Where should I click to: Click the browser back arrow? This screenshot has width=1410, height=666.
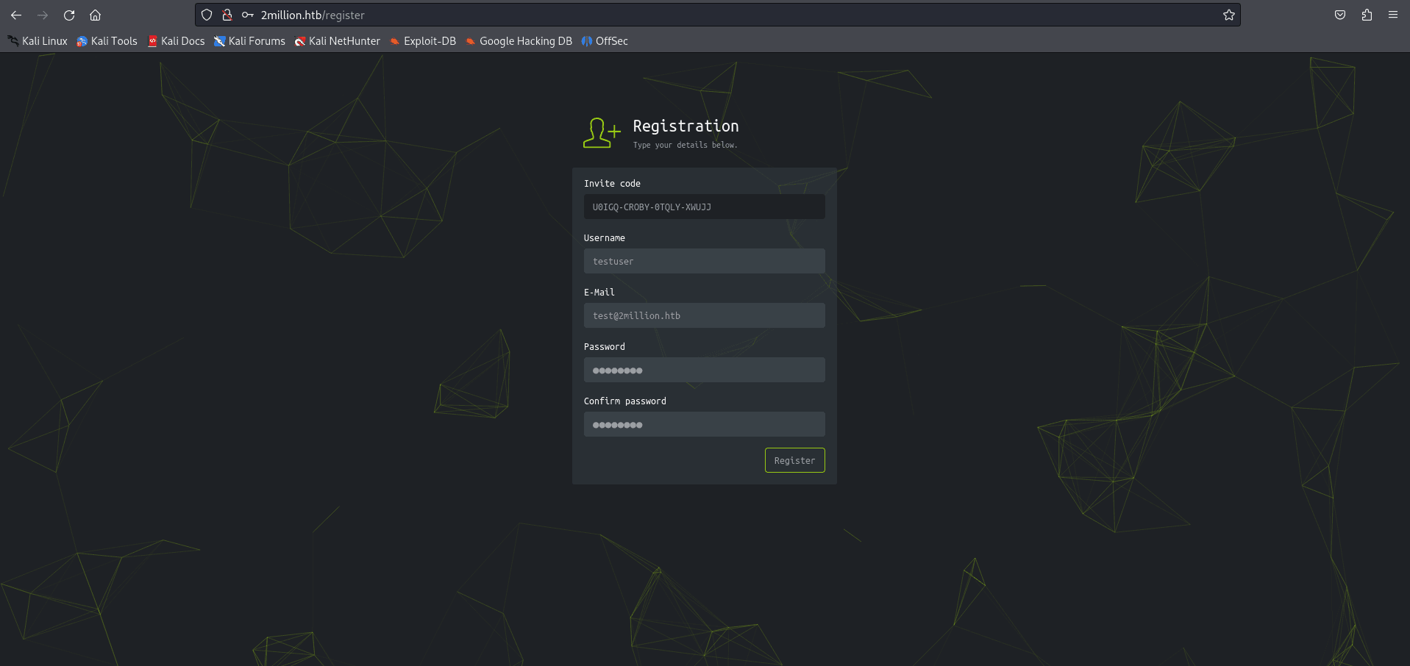[16, 15]
